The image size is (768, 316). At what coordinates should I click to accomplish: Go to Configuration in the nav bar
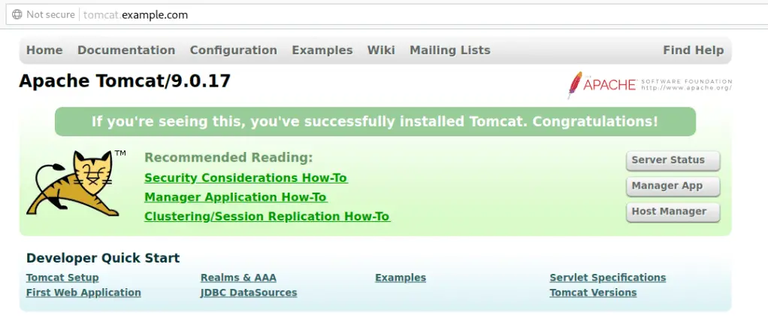pyautogui.click(x=233, y=50)
